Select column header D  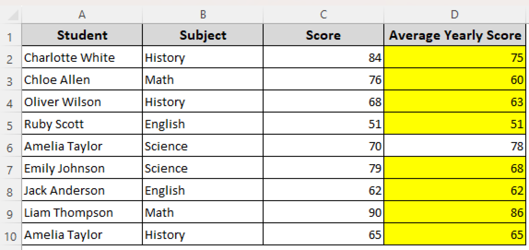click(455, 14)
